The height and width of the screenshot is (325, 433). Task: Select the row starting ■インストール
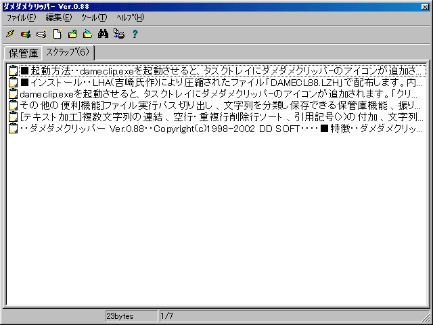pos(221,83)
